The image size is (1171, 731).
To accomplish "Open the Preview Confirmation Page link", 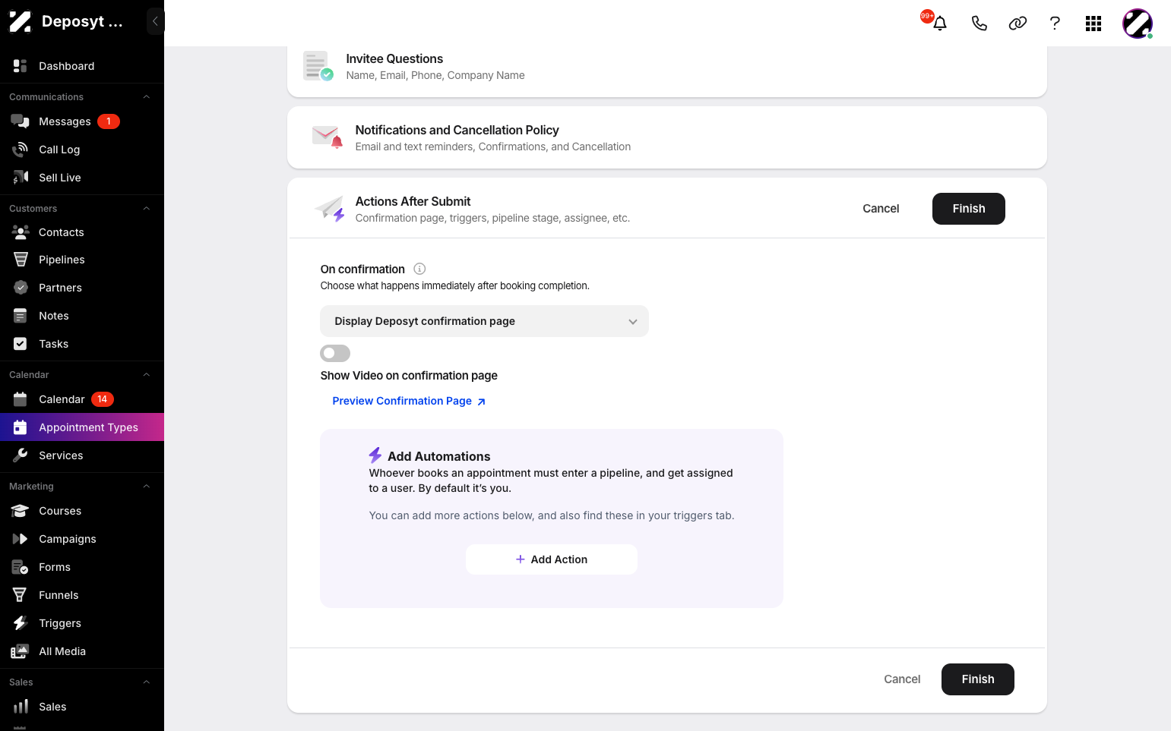I will [x=409, y=401].
